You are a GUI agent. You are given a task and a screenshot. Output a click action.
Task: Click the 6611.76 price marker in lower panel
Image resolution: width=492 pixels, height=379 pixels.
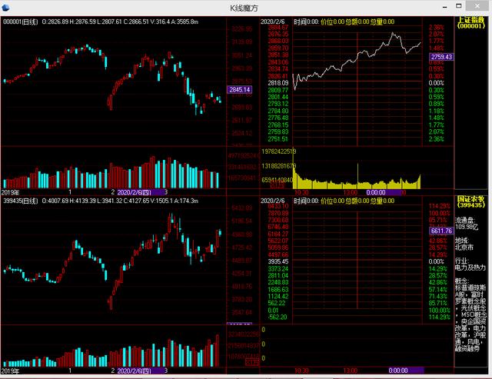tap(441, 231)
